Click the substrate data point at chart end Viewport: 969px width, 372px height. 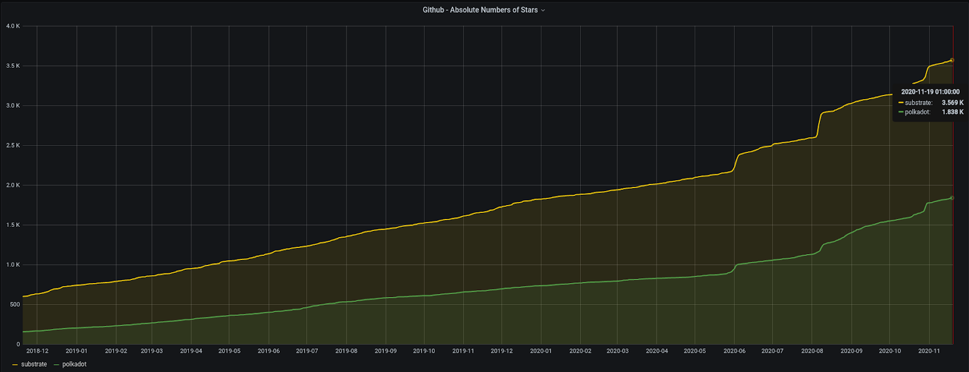point(952,60)
